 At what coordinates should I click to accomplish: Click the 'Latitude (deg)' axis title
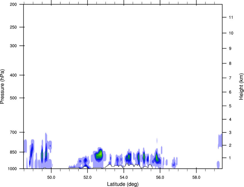[123, 184]
